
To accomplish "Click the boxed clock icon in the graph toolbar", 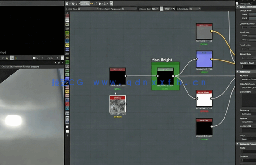I will coord(111,4).
